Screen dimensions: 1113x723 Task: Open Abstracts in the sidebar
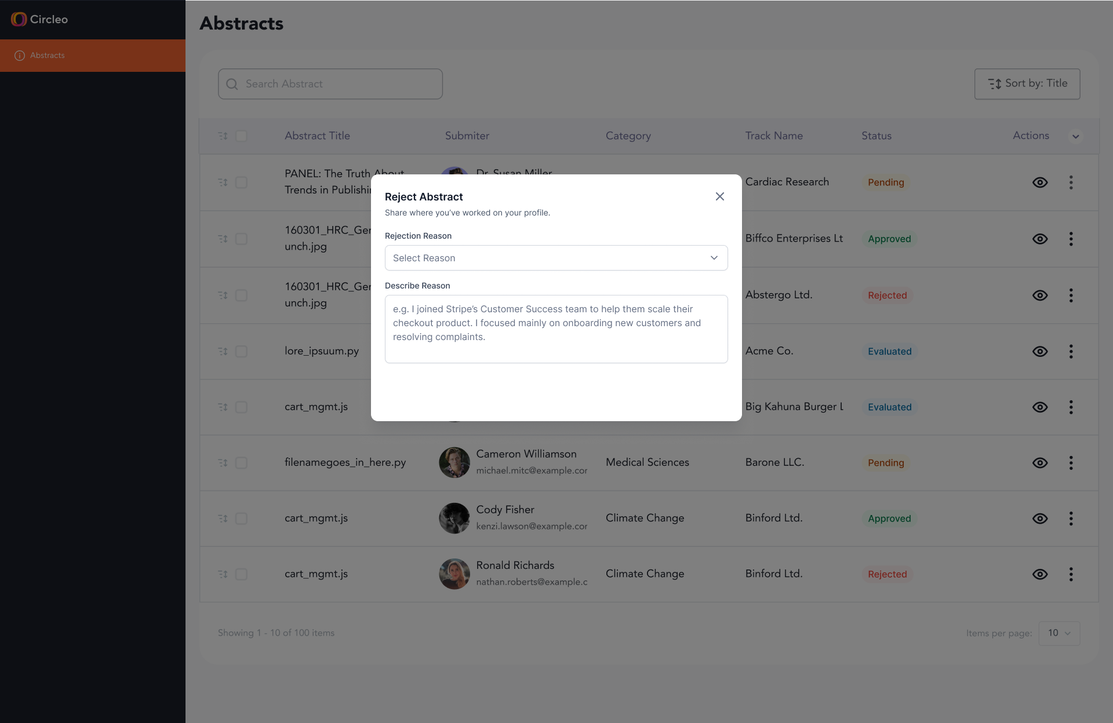tap(48, 56)
